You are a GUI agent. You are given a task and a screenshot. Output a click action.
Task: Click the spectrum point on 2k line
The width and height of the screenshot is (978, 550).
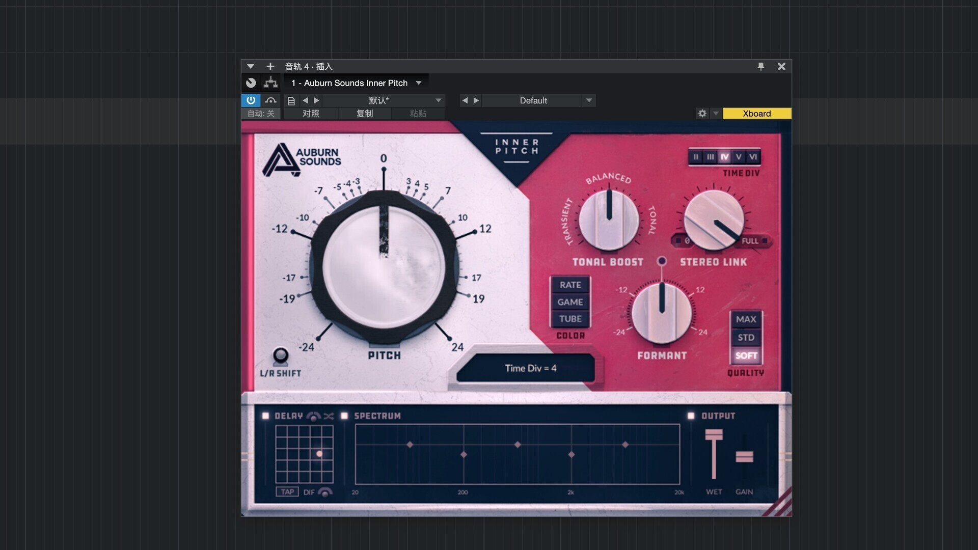click(572, 454)
